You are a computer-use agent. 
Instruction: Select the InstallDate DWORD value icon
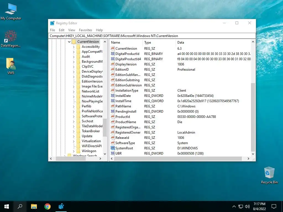pos(113,96)
